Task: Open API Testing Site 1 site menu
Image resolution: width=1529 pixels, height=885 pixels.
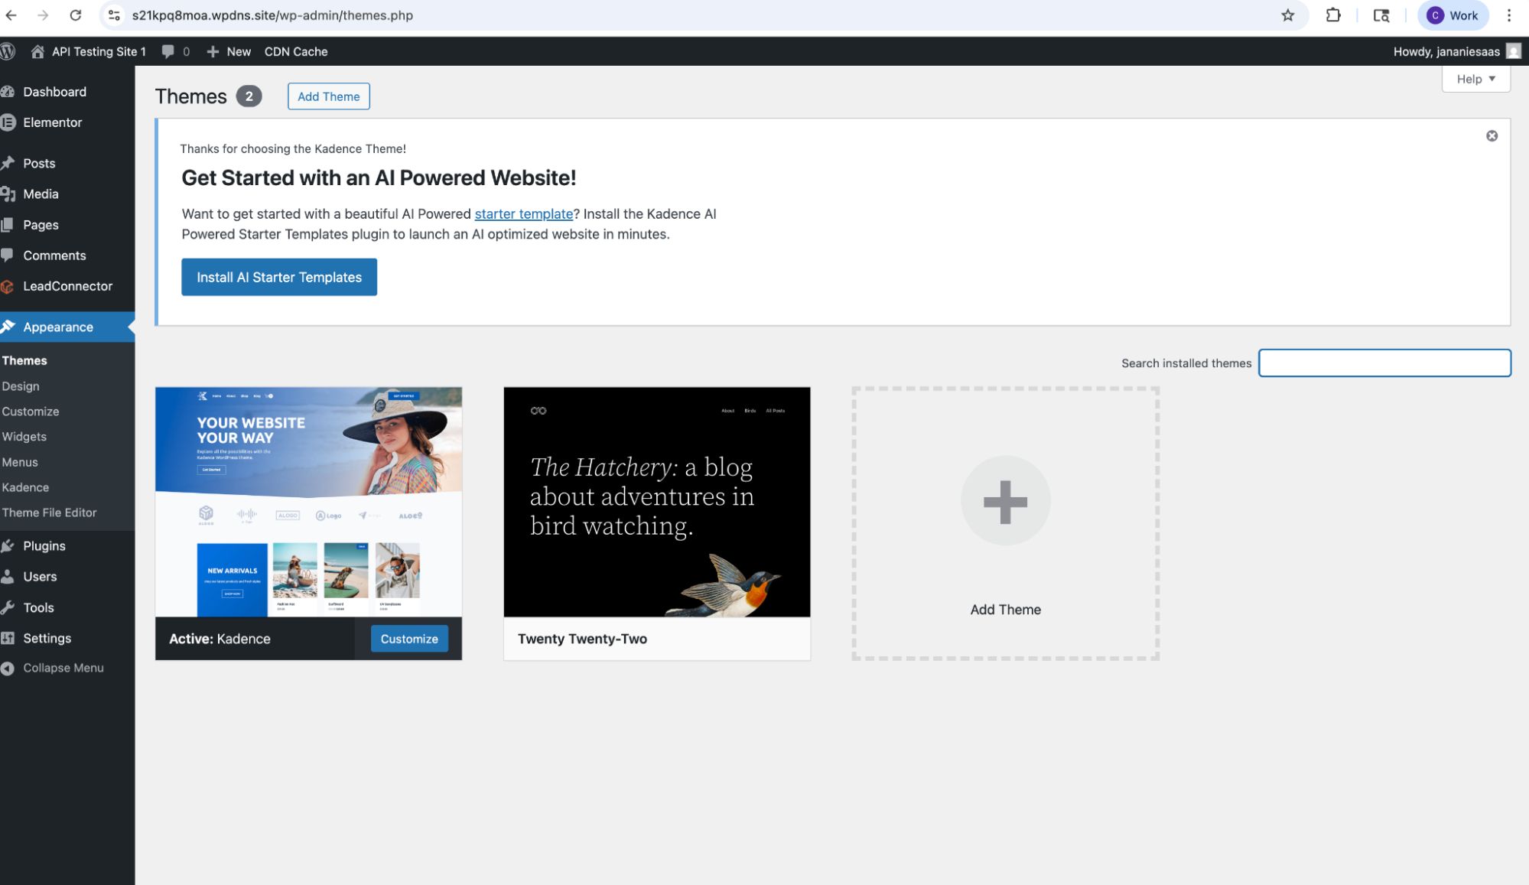Action: point(88,51)
